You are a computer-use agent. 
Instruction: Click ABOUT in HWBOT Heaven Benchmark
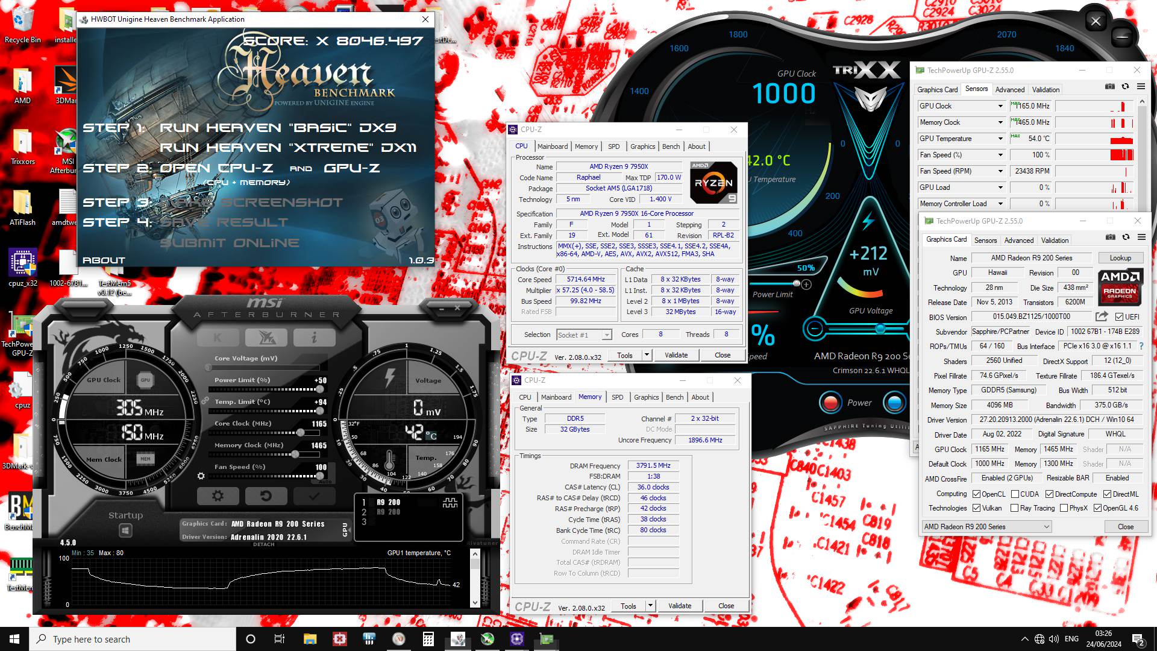tap(104, 260)
